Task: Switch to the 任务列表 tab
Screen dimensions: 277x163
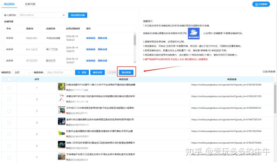Action: click(30, 4)
